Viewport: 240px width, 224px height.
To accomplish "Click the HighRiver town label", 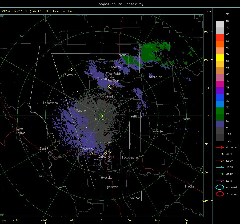I will [111, 187].
